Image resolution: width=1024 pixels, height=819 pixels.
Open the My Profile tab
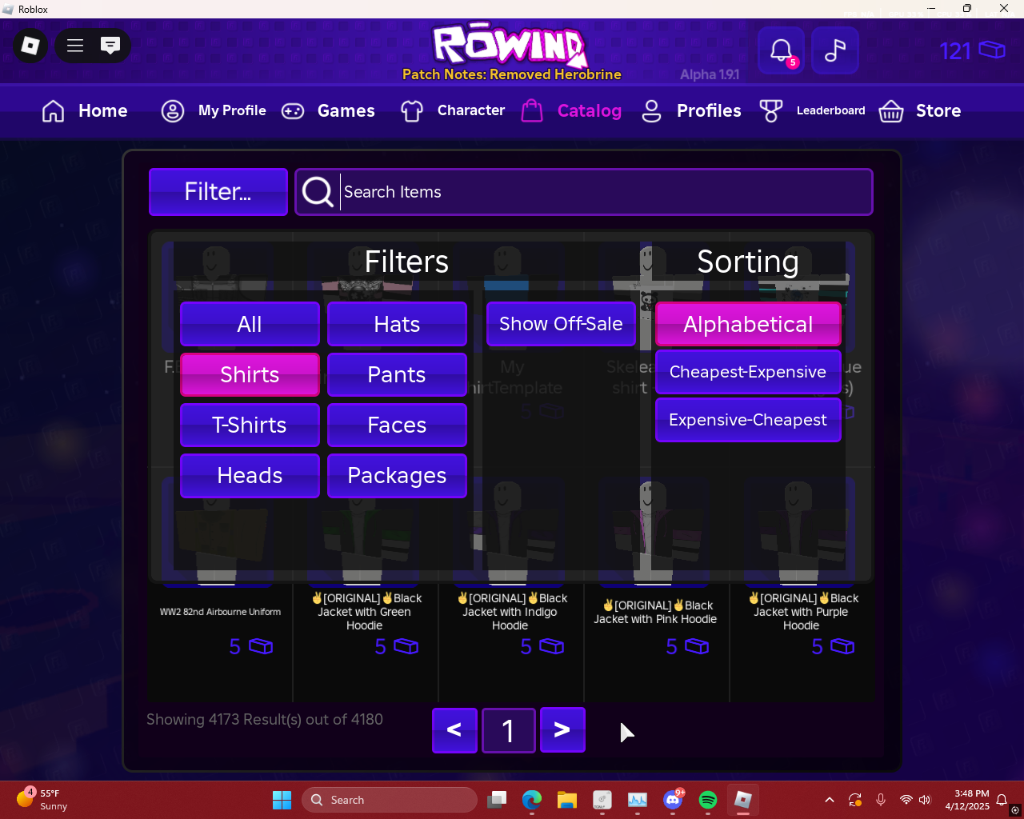pos(214,110)
